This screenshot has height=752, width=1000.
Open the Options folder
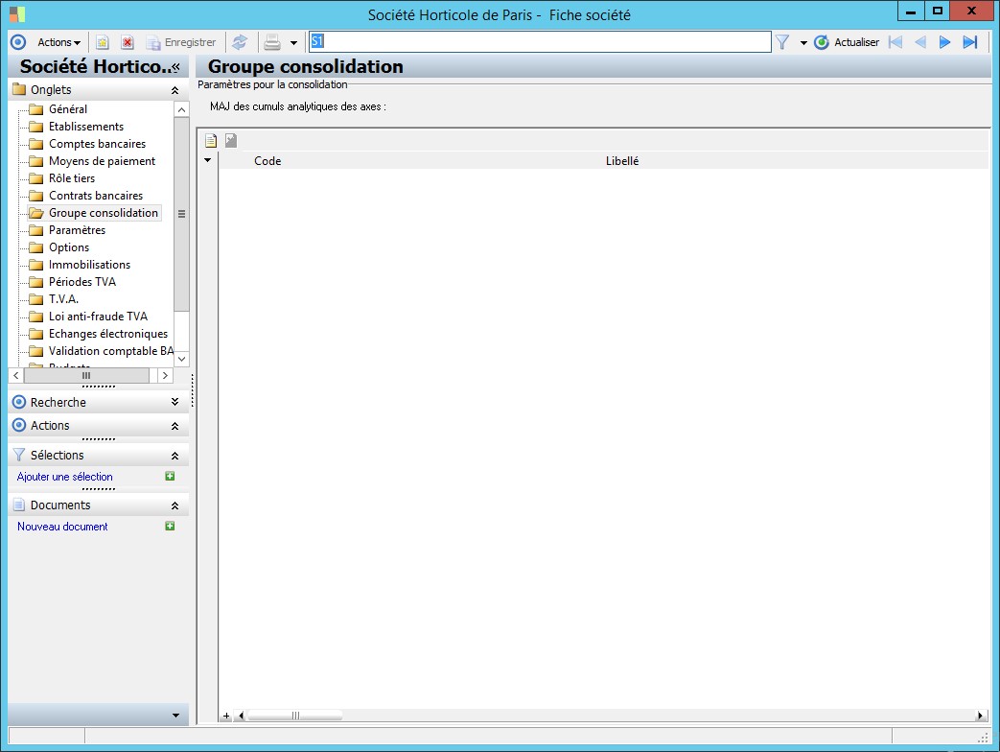(69, 247)
